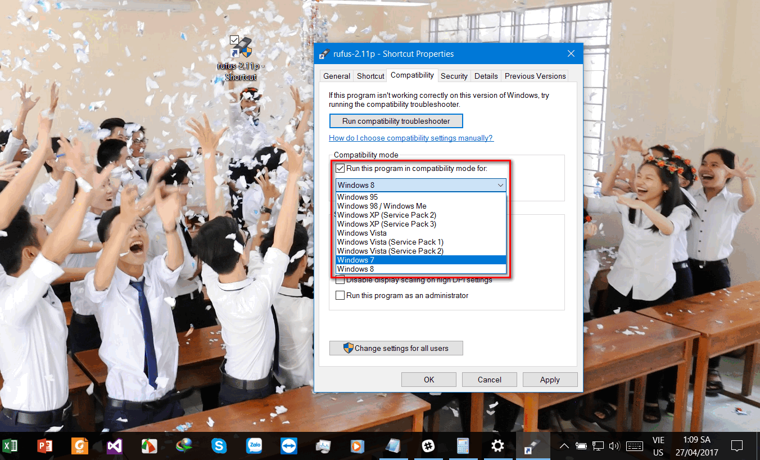The height and width of the screenshot is (460, 760).
Task: Toggle the desktop shortcut's selection checkbox
Action: click(x=234, y=39)
